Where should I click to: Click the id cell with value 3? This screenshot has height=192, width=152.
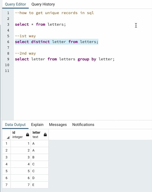(21, 157)
